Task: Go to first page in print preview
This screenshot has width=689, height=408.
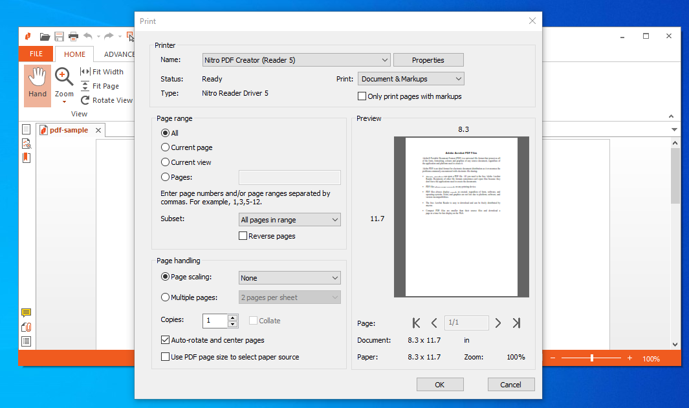Action: [x=416, y=323]
